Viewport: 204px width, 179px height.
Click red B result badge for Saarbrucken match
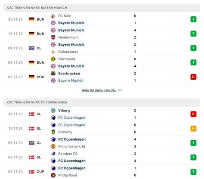click(193, 77)
